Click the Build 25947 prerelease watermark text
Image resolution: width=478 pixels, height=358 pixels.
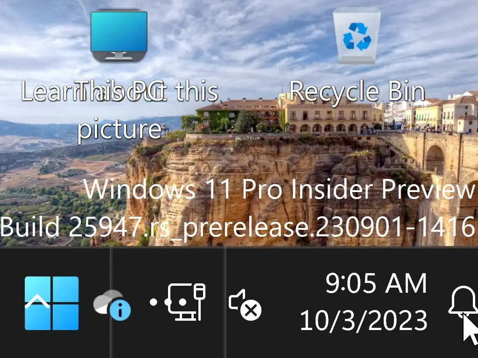point(238,227)
